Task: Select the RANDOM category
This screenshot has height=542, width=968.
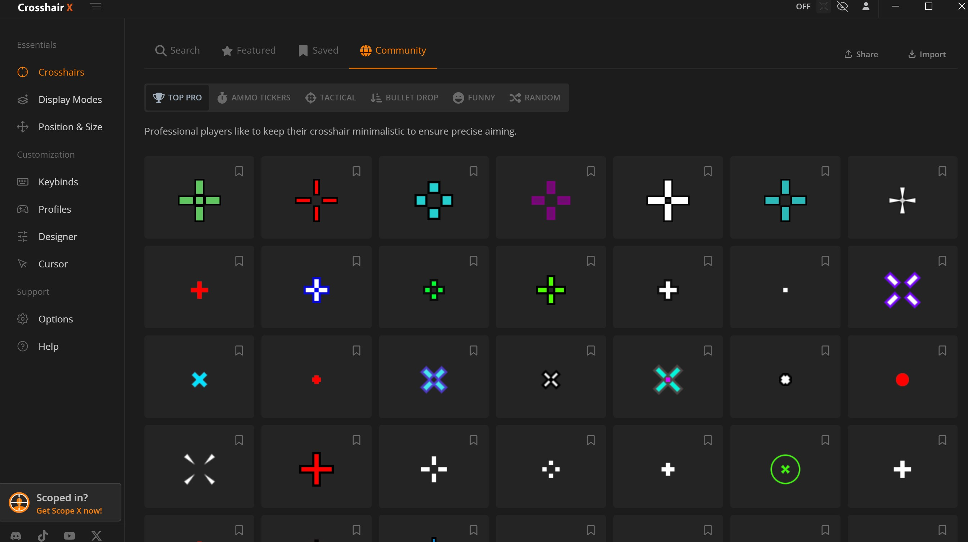Action: point(535,98)
